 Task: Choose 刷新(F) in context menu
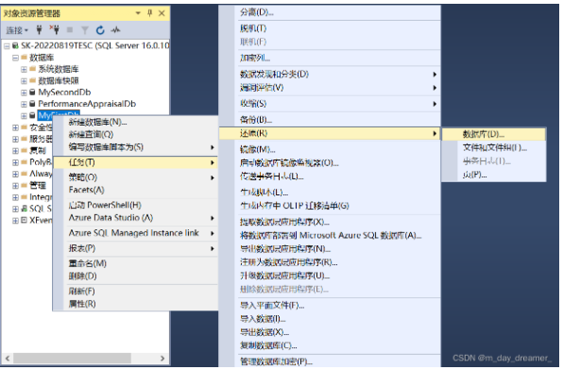pos(135,291)
